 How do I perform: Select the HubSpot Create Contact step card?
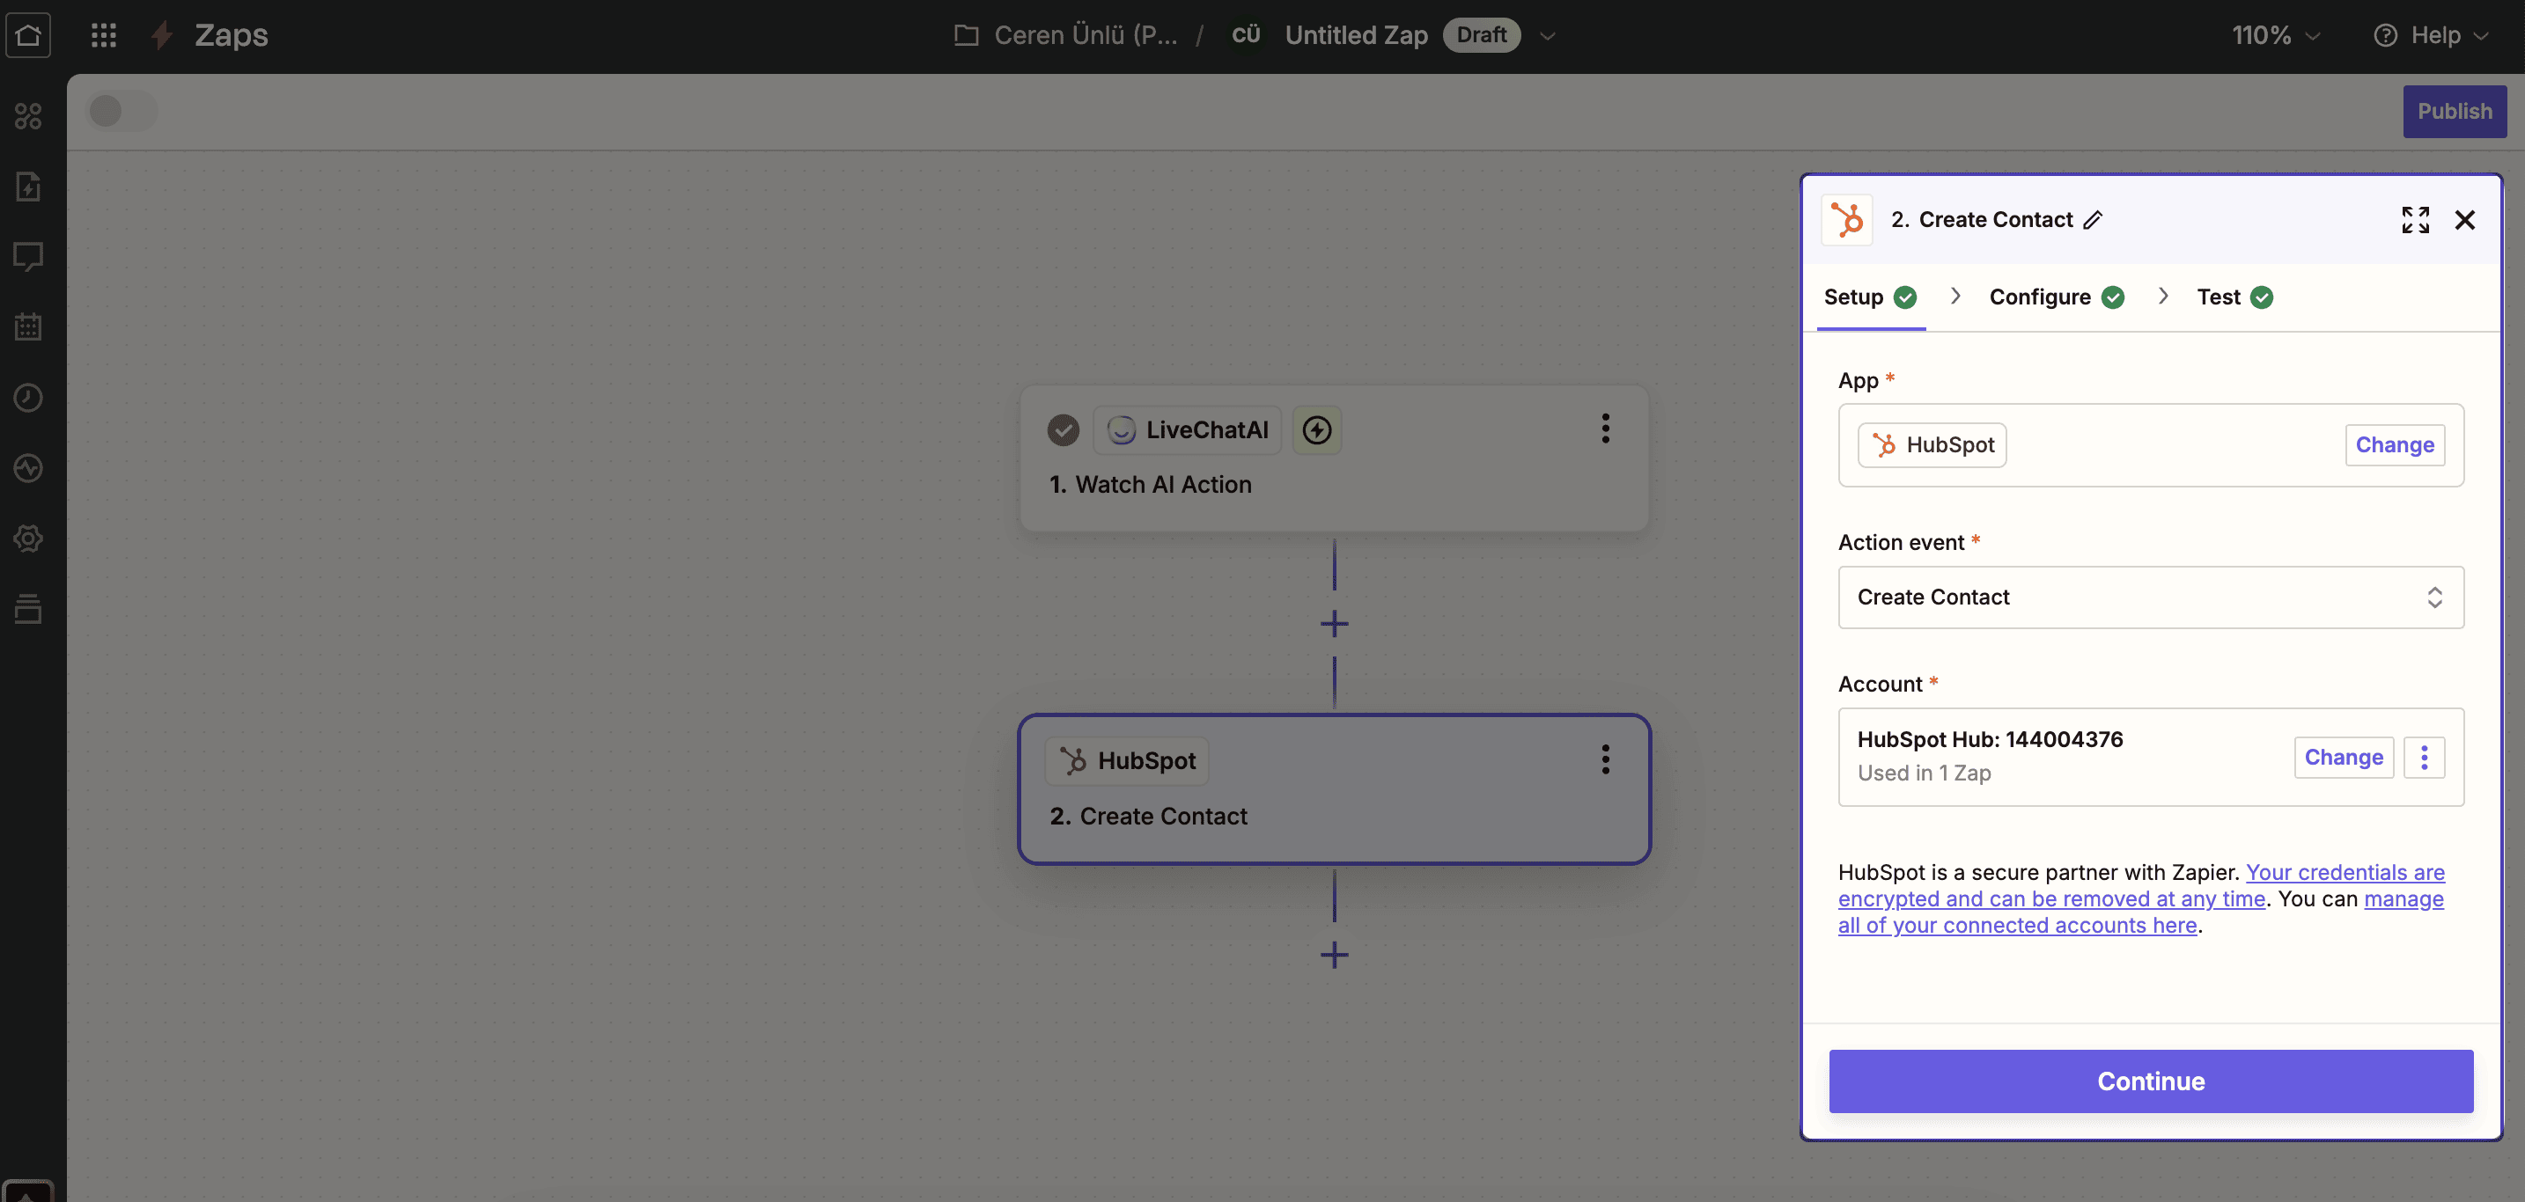(1334, 788)
